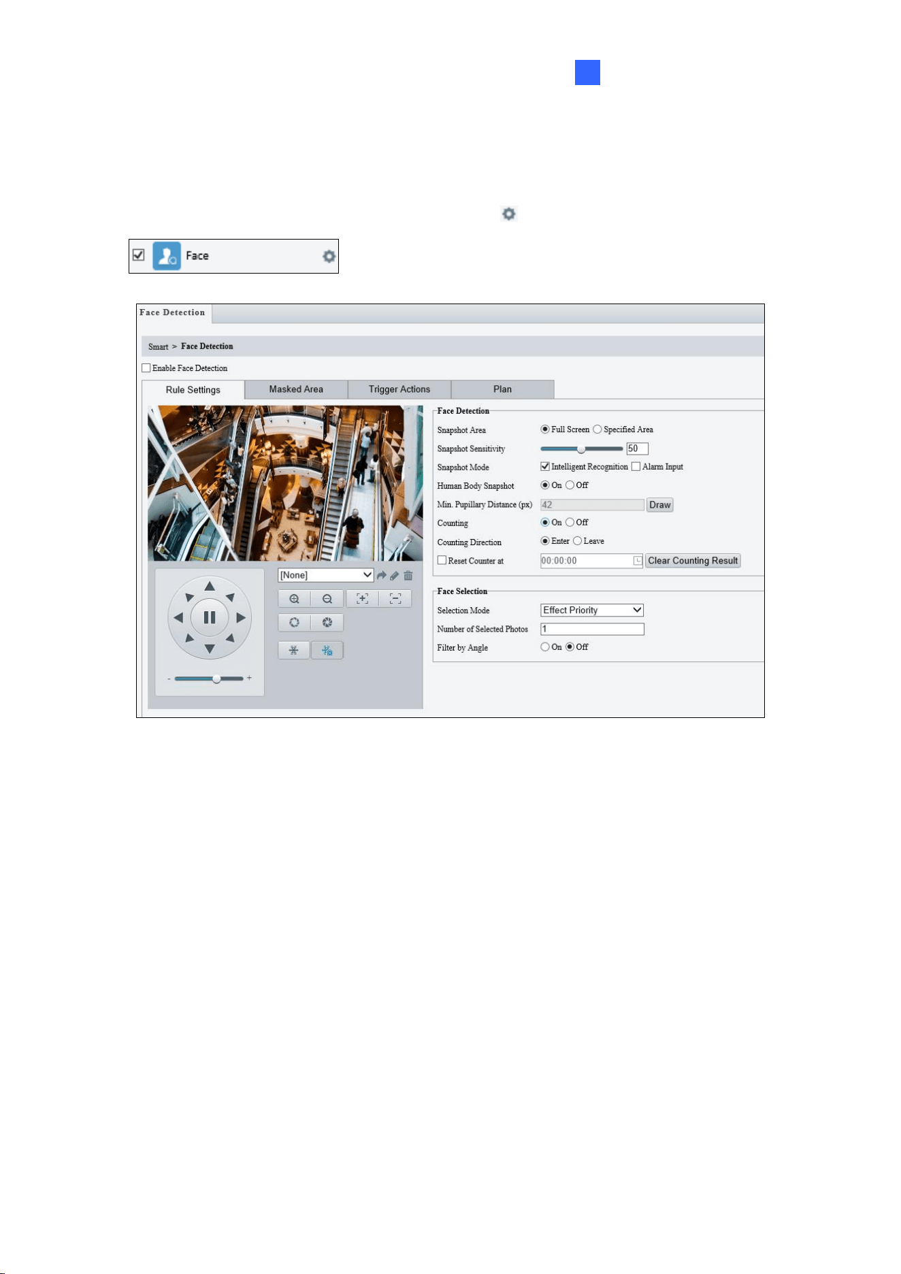Open Selection Mode Effect Priority dropdown
The image size is (901, 1274).
pyautogui.click(x=592, y=610)
